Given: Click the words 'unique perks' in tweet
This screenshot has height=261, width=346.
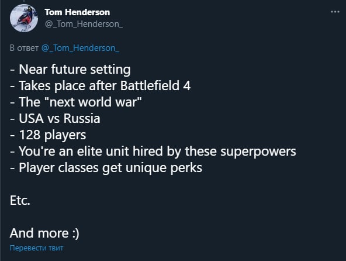Looking at the screenshot, I should pos(164,168).
